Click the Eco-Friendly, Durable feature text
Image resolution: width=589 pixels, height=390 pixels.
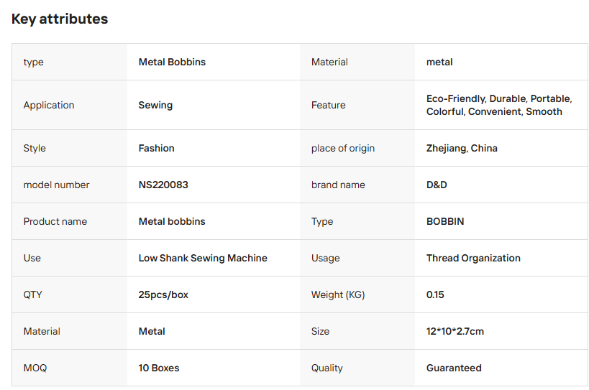click(475, 98)
